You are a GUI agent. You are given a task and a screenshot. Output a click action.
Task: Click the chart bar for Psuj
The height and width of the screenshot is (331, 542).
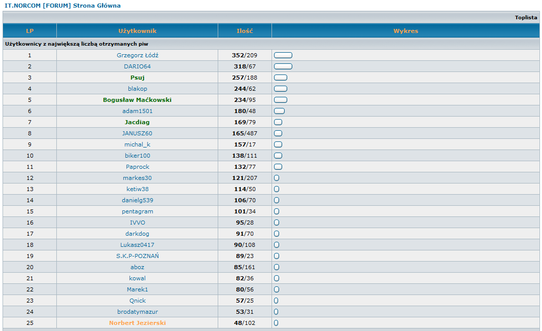point(281,78)
